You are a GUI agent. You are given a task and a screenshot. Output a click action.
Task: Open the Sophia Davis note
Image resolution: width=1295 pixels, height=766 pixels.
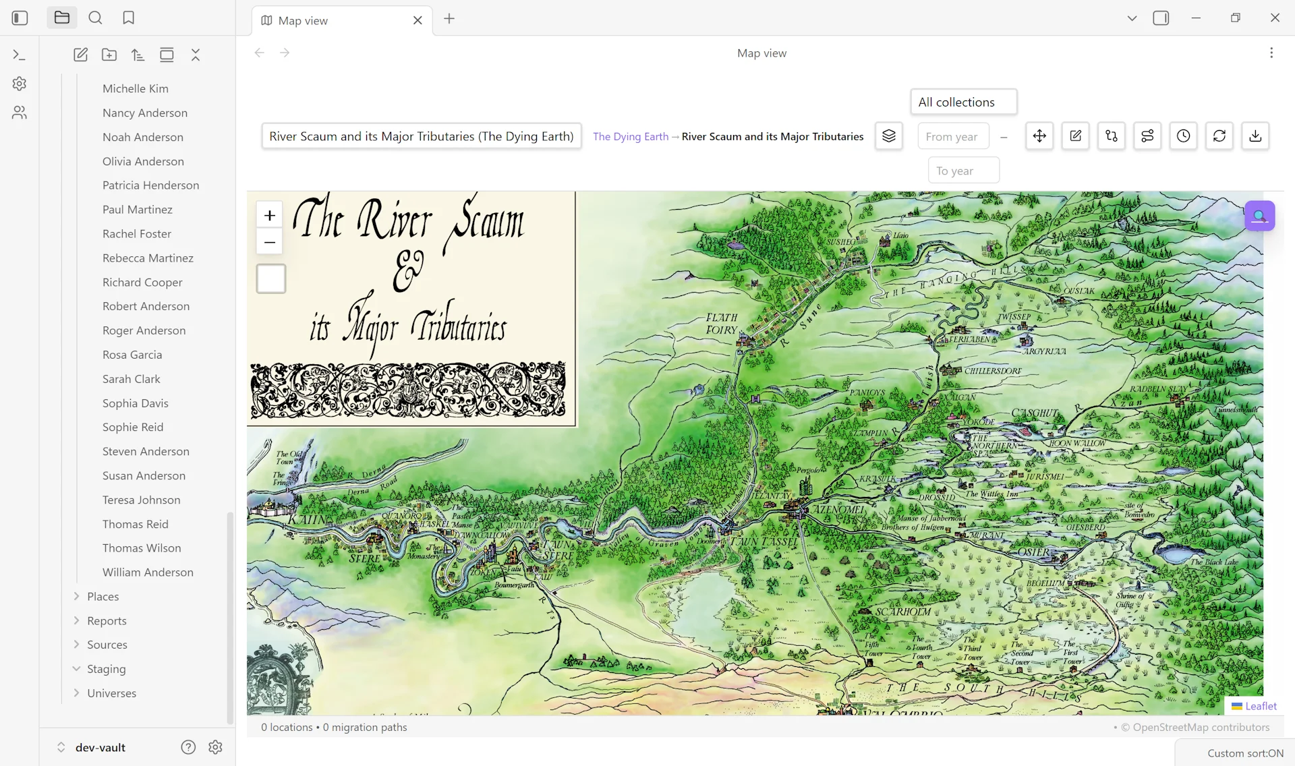[x=136, y=403]
